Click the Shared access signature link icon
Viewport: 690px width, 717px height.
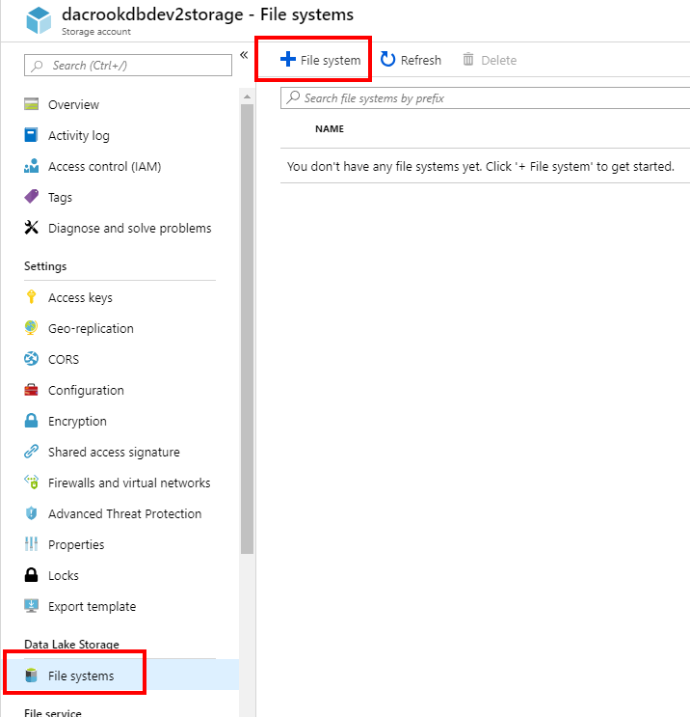[31, 452]
